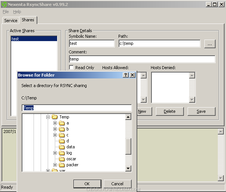Click the Path input field

point(160,43)
